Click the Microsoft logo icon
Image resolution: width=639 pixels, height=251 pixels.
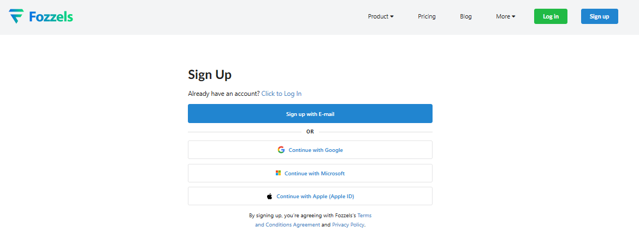[278, 173]
